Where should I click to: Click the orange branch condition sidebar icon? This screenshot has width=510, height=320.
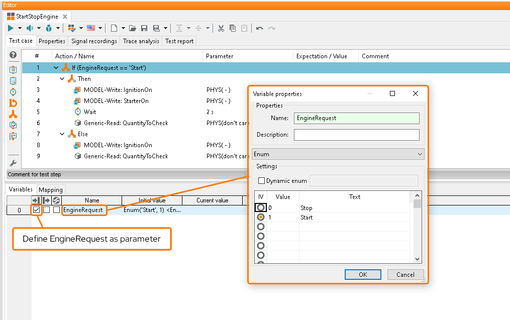click(13, 114)
